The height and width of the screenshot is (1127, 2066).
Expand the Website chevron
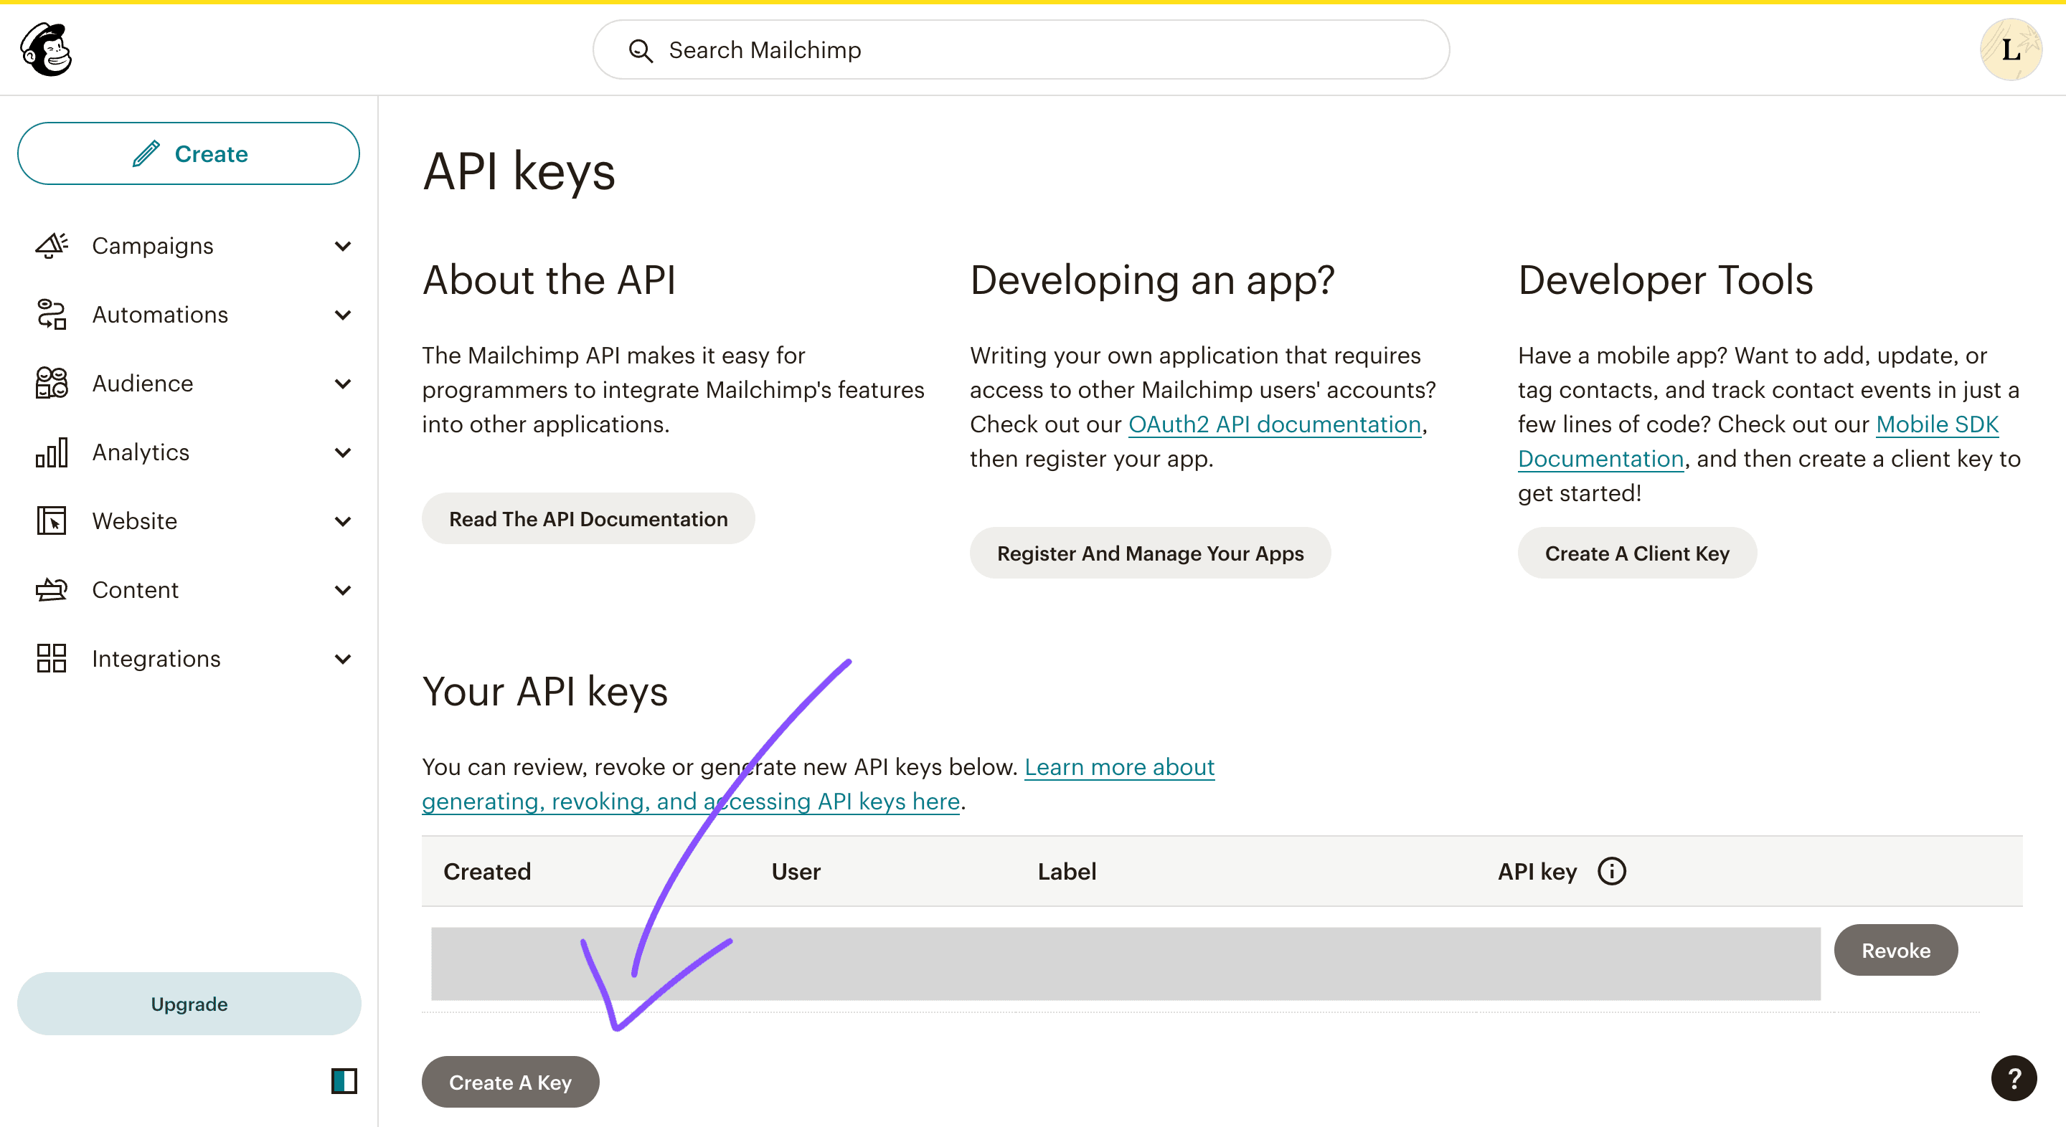tap(344, 522)
